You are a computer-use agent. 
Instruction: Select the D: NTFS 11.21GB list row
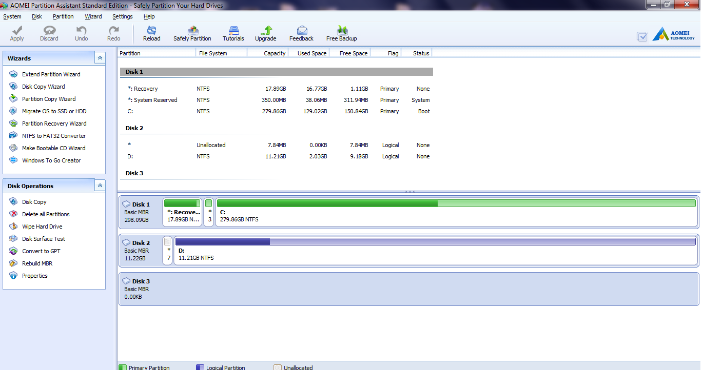click(276, 156)
